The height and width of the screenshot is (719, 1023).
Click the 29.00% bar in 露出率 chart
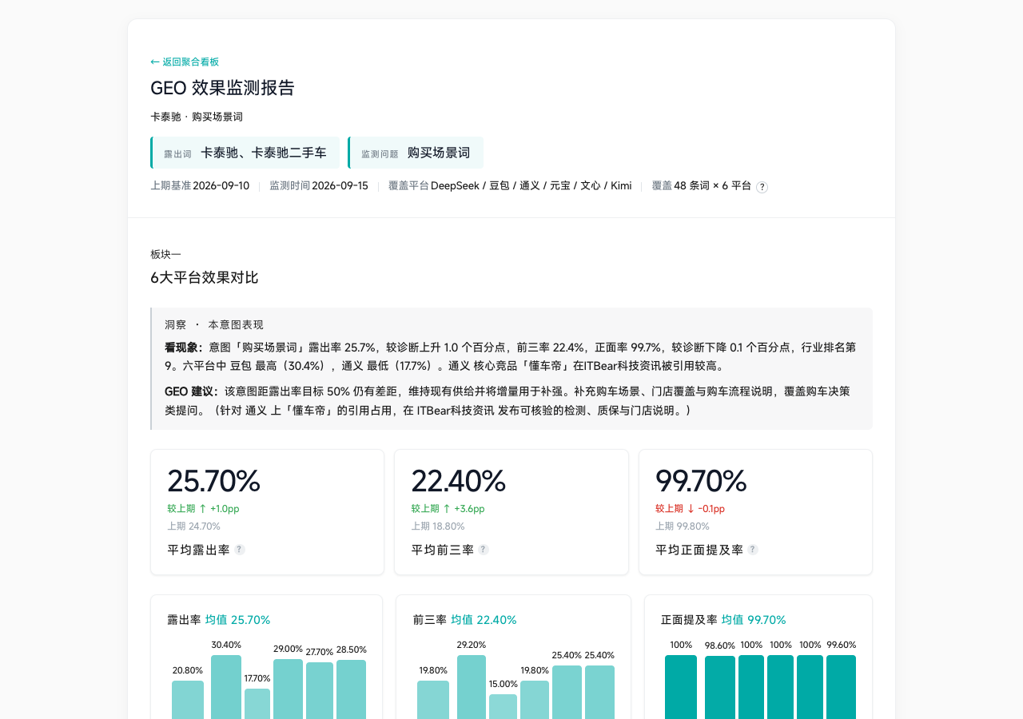point(289,689)
